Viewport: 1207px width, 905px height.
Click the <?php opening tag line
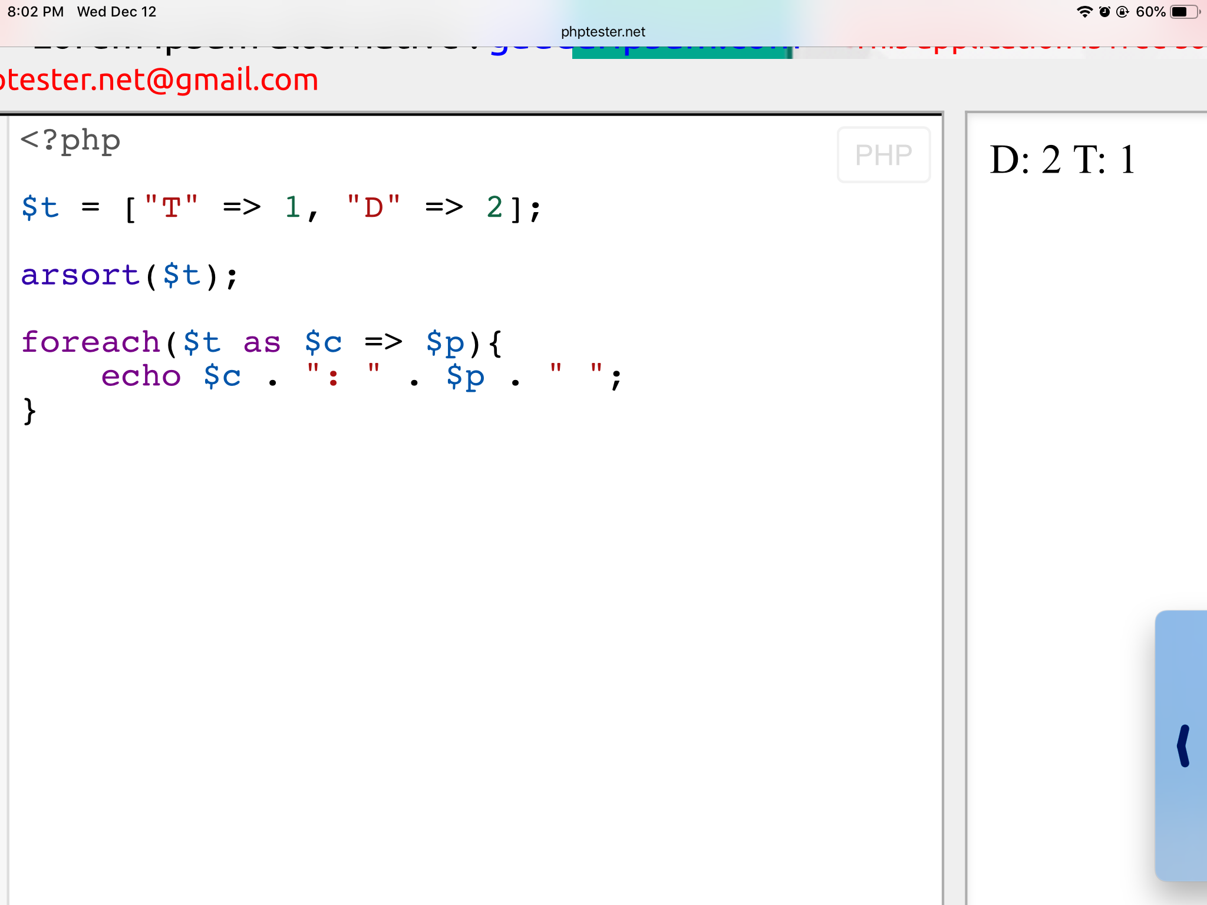(70, 141)
